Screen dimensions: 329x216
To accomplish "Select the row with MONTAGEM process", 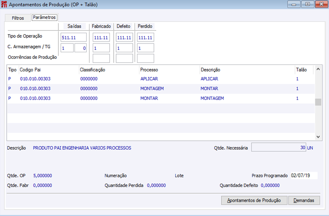I will pos(161,89).
